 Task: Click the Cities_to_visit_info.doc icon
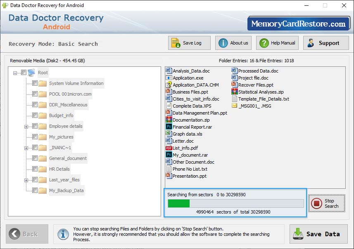(x=169, y=99)
